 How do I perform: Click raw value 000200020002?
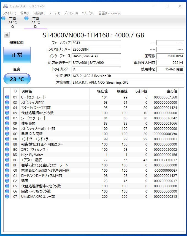coord(165,150)
